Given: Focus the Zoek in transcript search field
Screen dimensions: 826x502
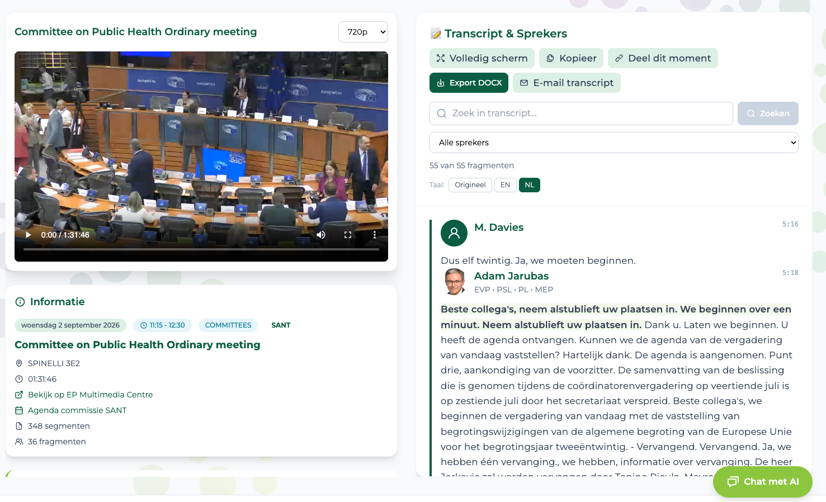Looking at the screenshot, I should (581, 113).
